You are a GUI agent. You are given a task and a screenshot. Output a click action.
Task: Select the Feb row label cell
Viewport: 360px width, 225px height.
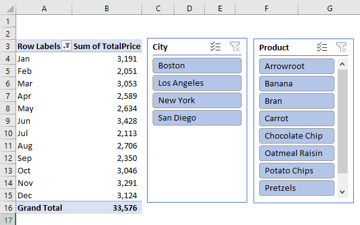pos(44,71)
